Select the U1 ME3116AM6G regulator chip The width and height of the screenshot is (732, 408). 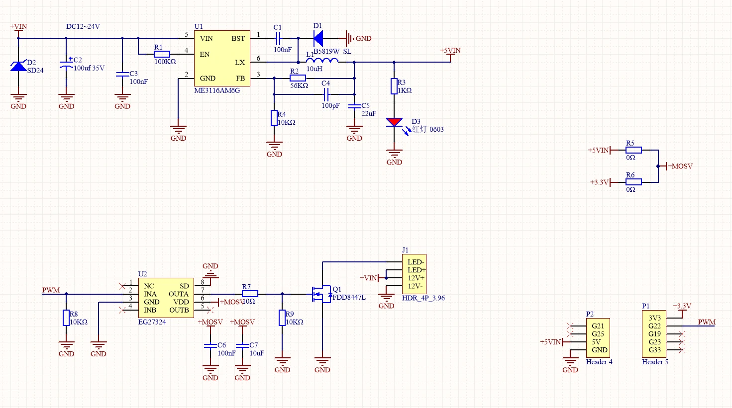[x=222, y=58]
